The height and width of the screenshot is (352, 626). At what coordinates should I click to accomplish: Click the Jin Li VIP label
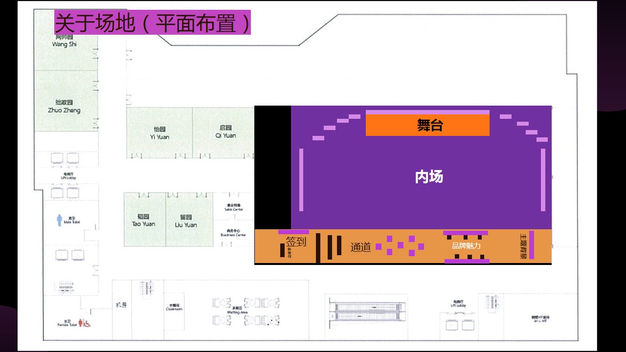coord(539,318)
